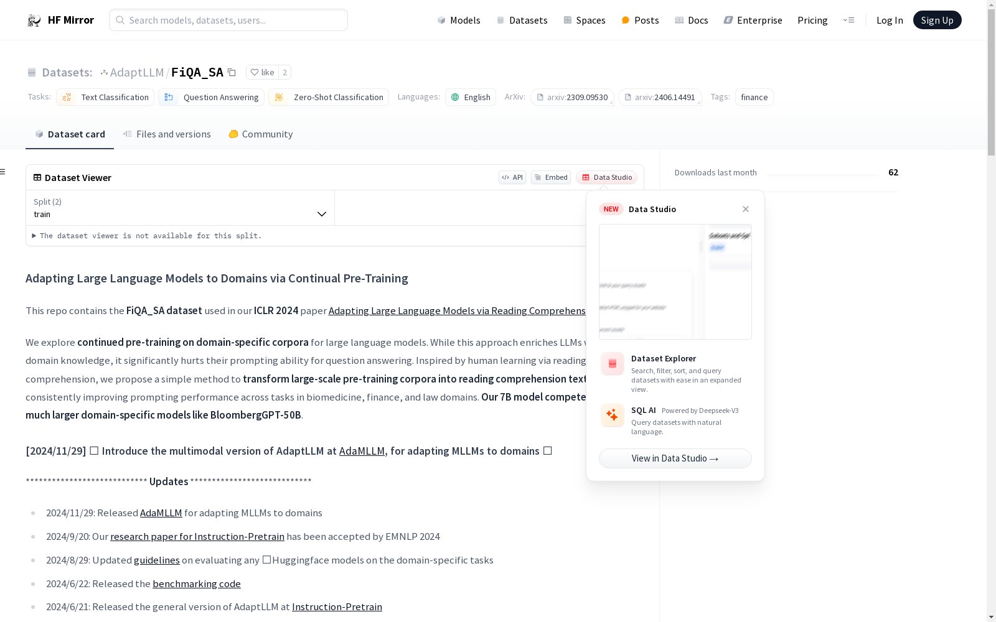The height and width of the screenshot is (622, 996).
Task: Click View in Data Studio button
Action: 675,458
